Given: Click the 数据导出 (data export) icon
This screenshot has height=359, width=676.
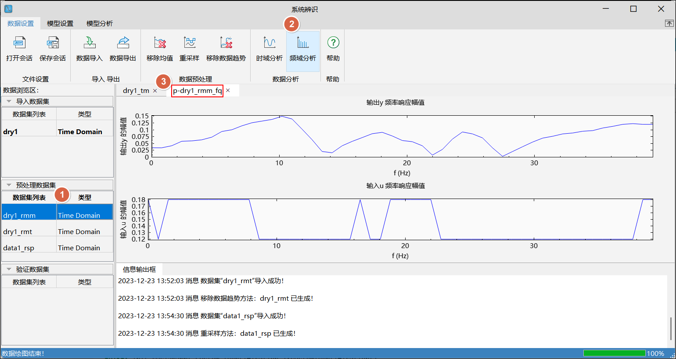Looking at the screenshot, I should [123, 43].
